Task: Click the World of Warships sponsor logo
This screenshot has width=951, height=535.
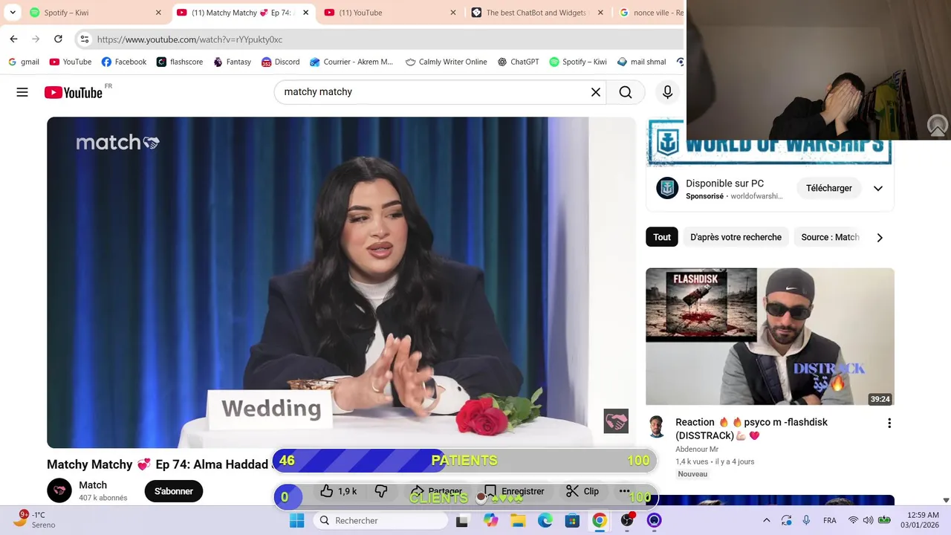Action: (667, 189)
